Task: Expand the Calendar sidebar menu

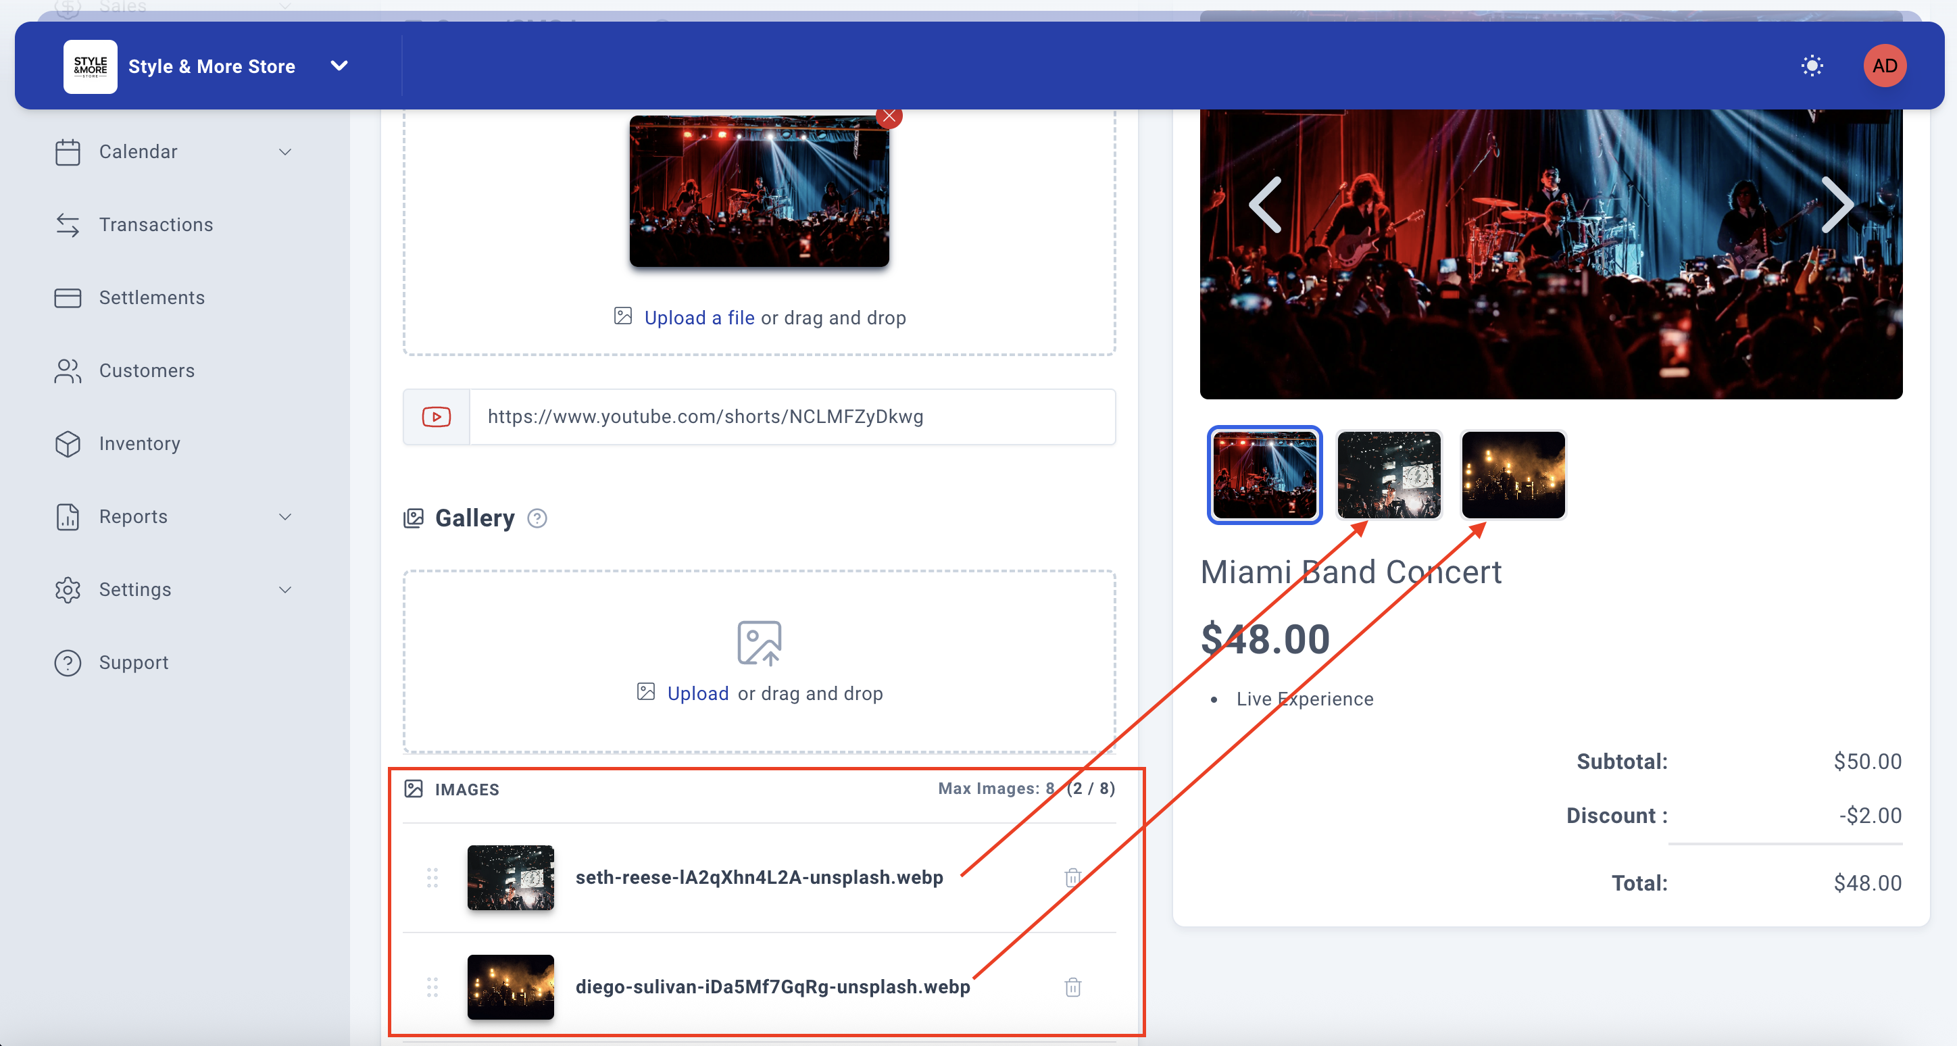Action: pos(285,152)
